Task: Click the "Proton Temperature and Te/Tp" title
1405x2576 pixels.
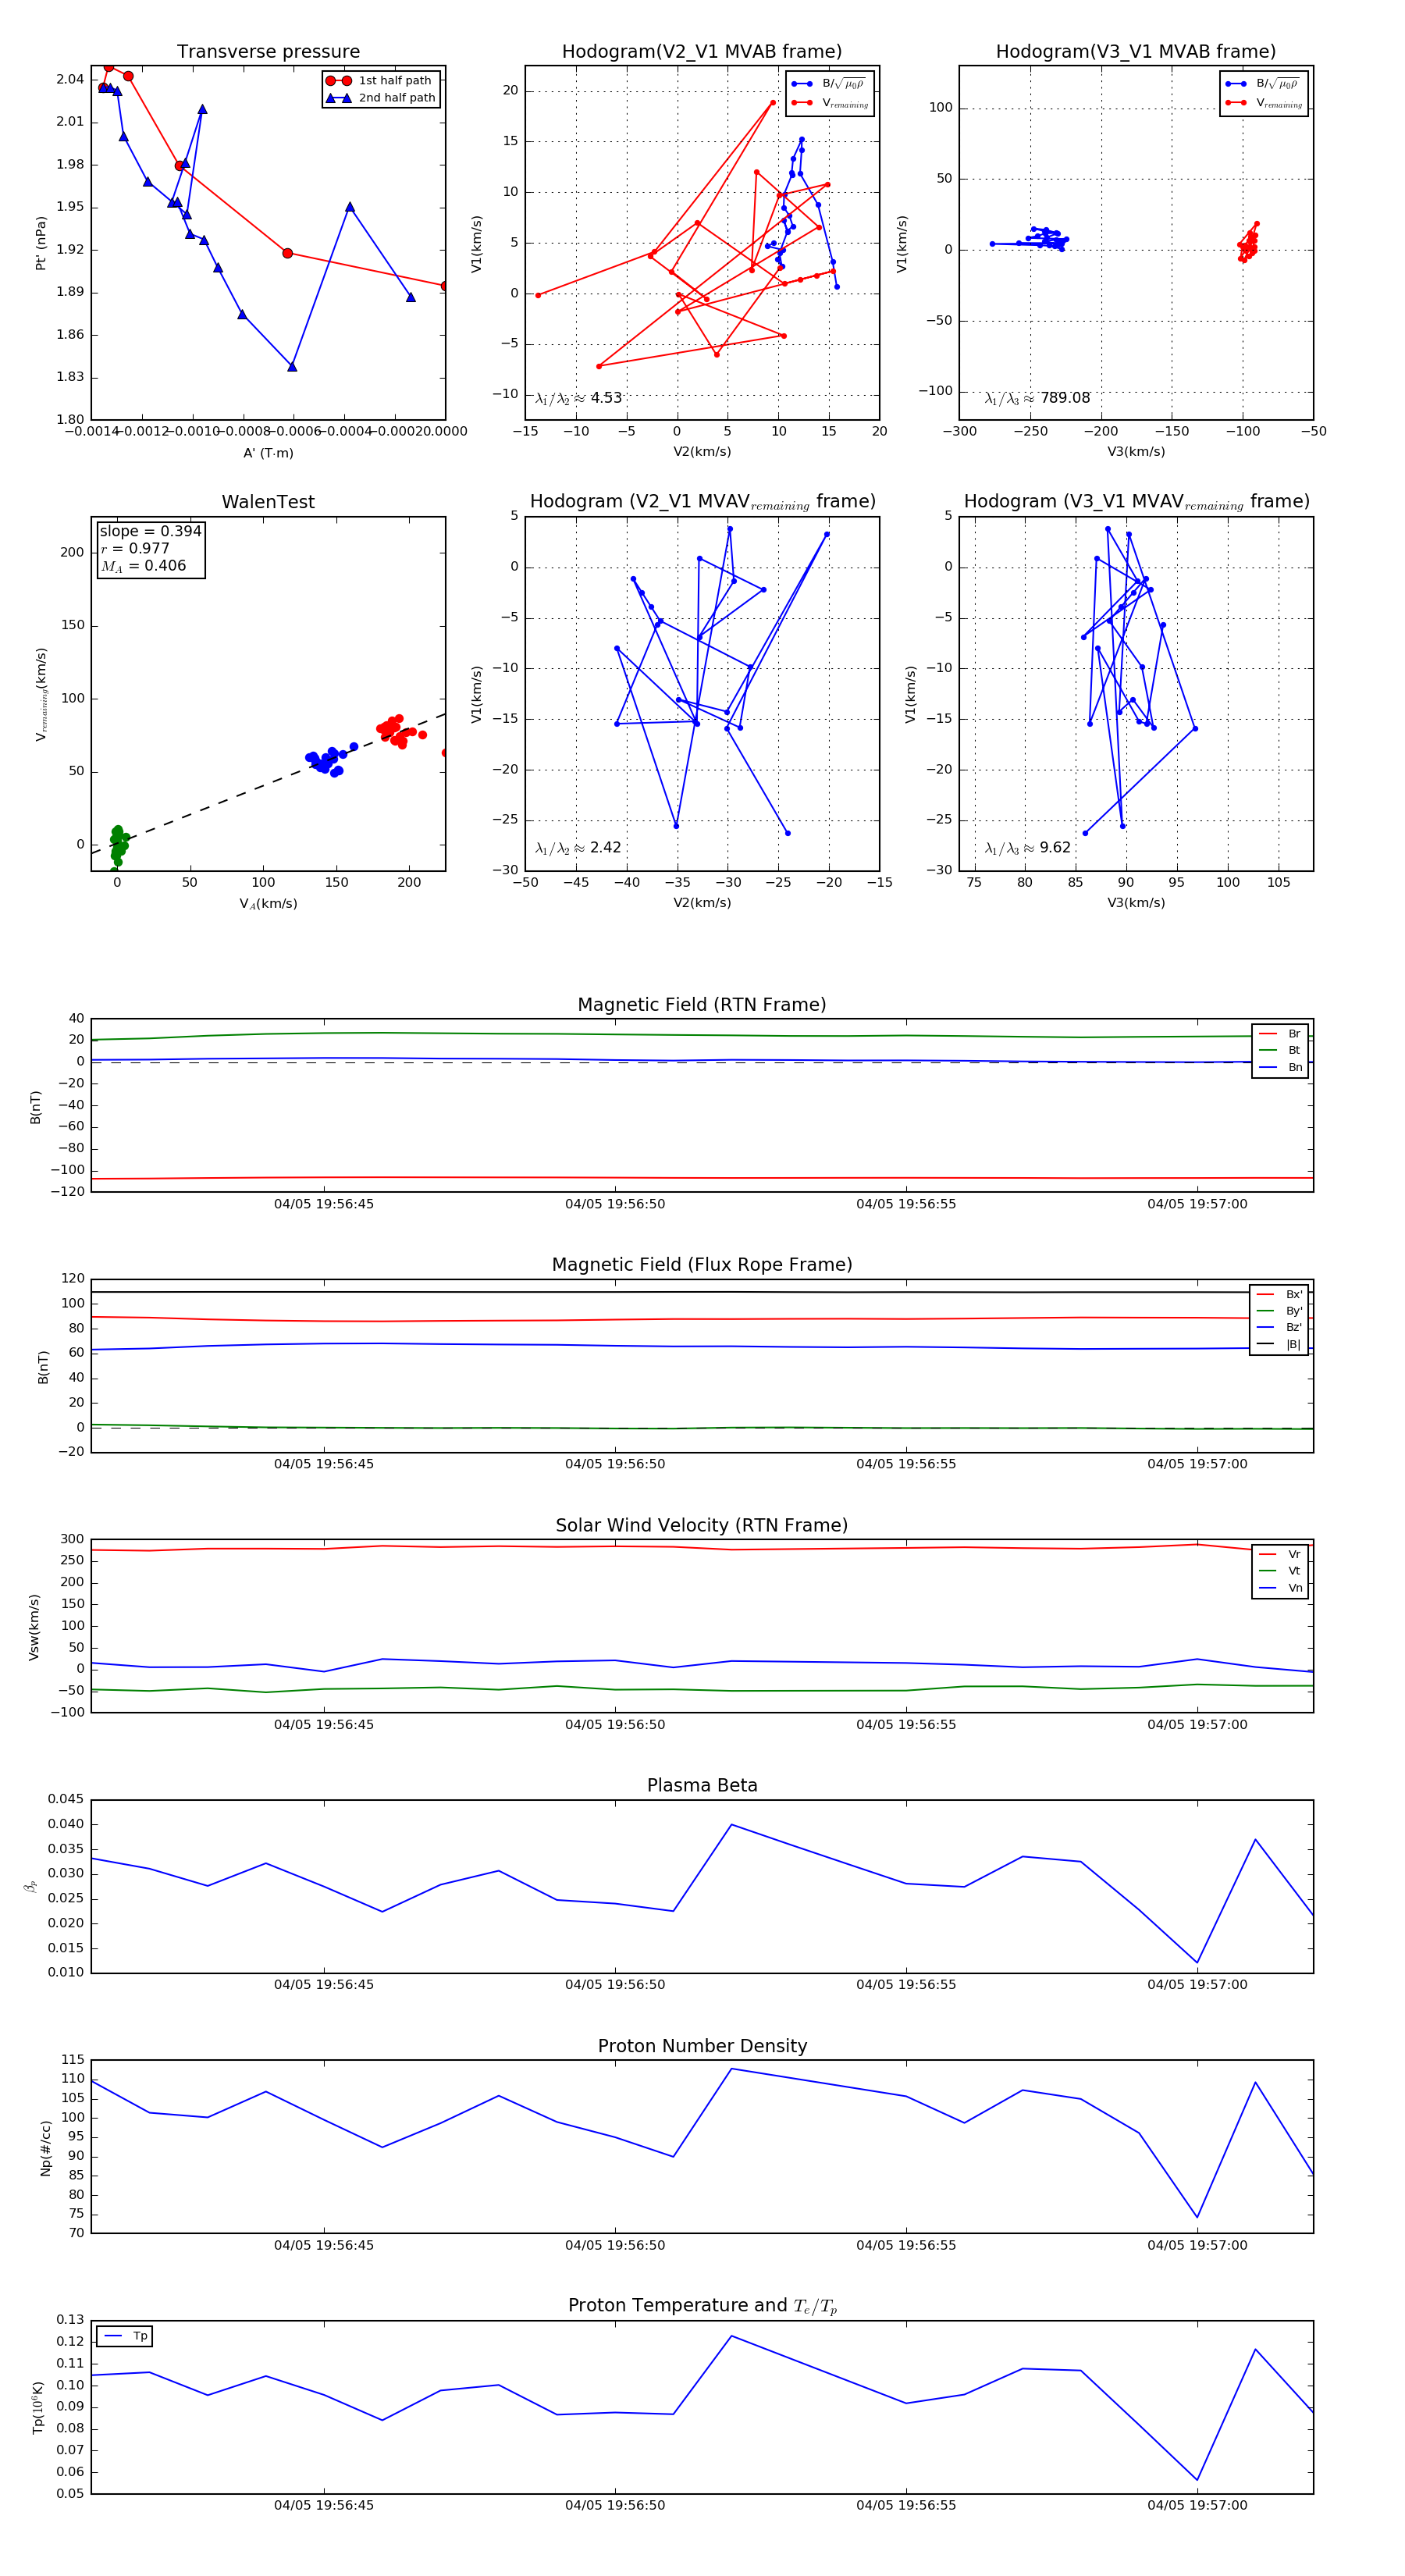Action: pyautogui.click(x=702, y=2306)
